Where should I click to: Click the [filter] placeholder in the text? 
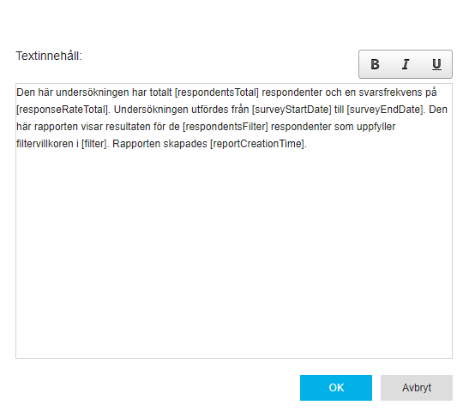pos(94,144)
